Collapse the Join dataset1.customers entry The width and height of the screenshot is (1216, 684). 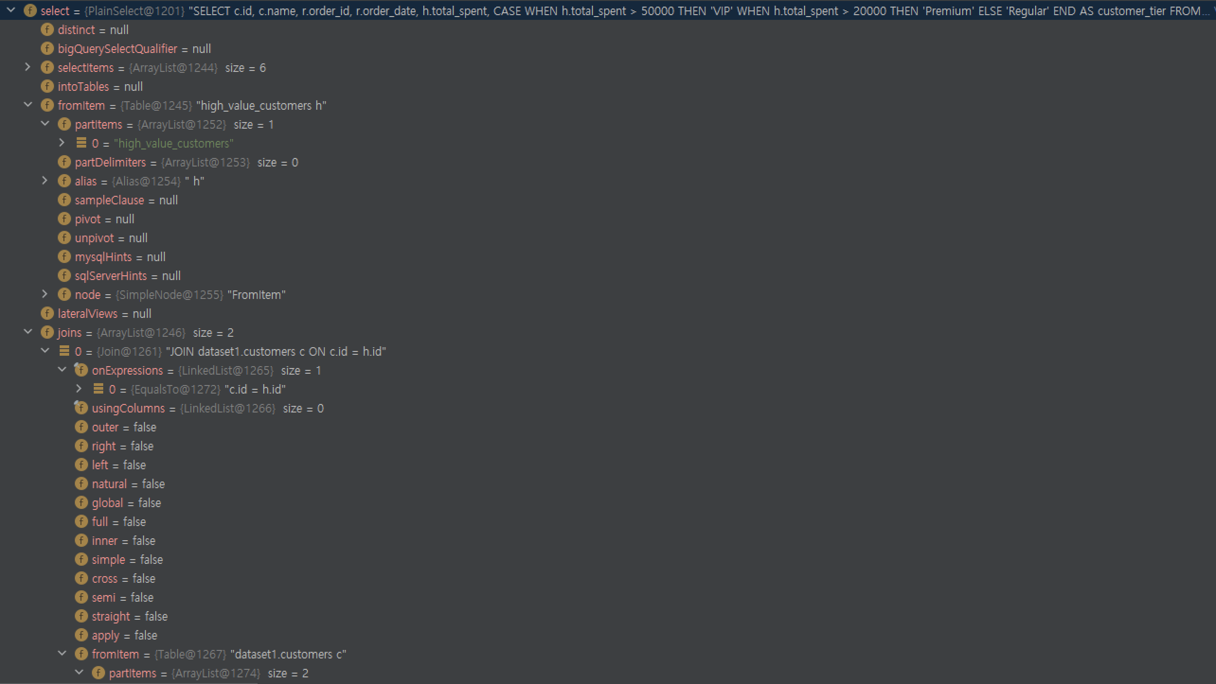(45, 351)
